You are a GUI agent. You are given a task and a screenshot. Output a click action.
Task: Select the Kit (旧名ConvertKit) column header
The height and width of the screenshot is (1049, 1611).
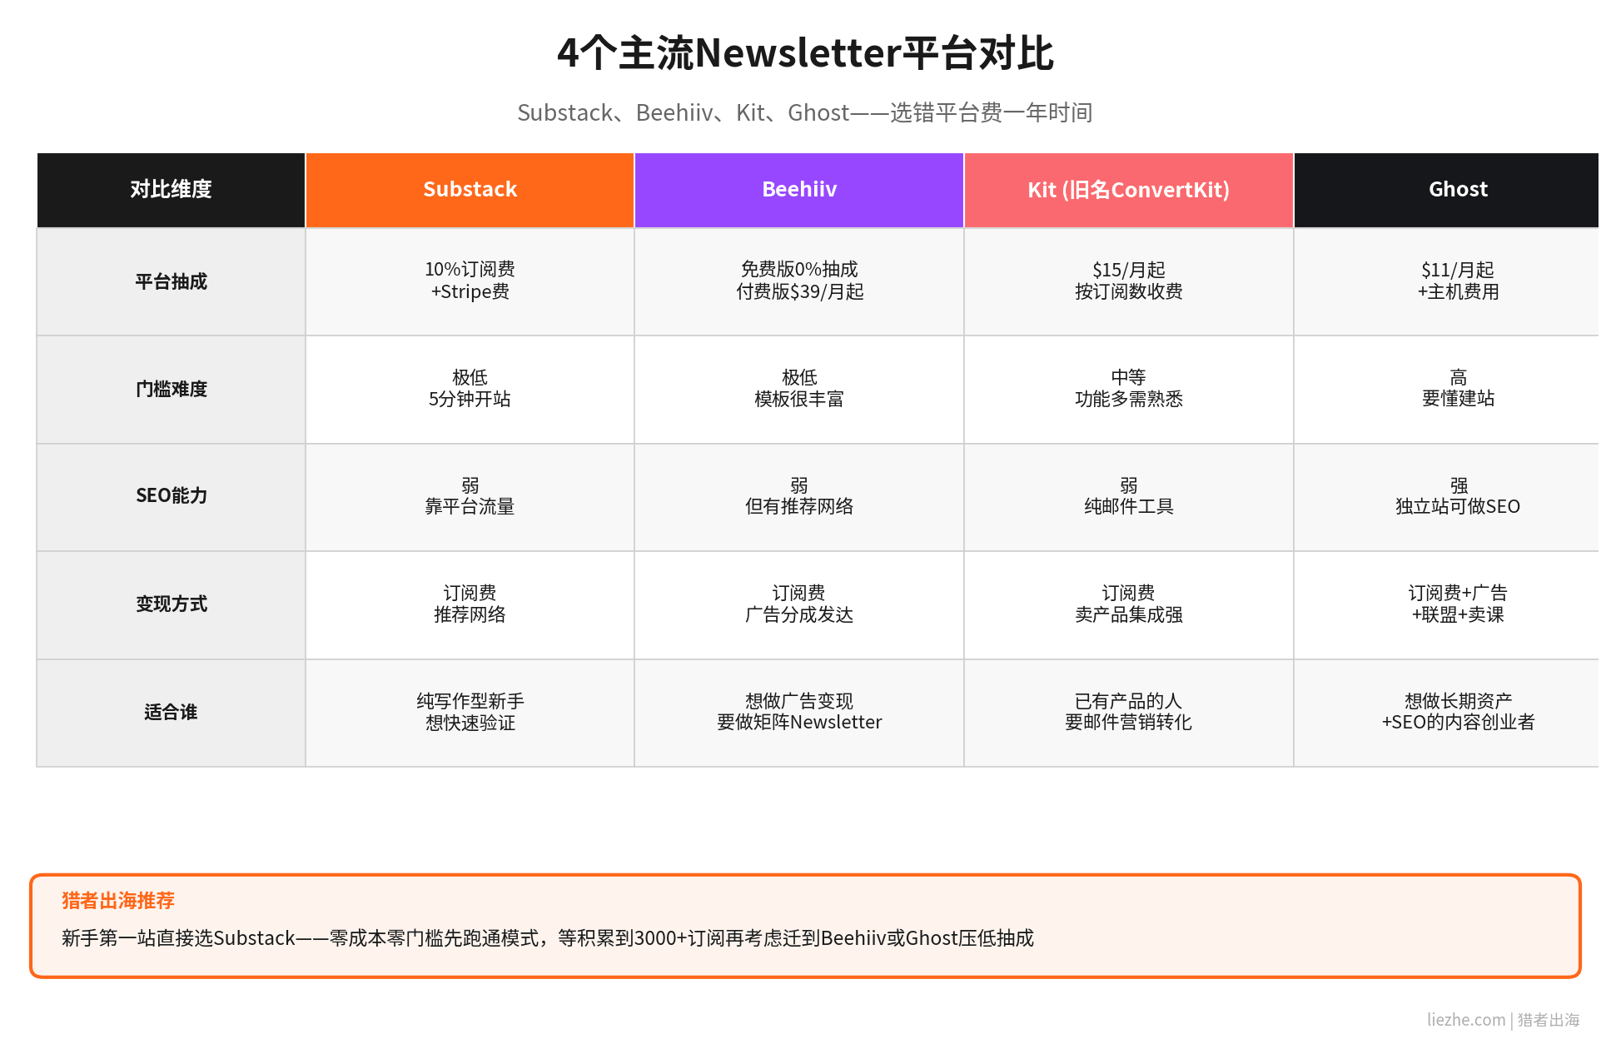[1128, 190]
